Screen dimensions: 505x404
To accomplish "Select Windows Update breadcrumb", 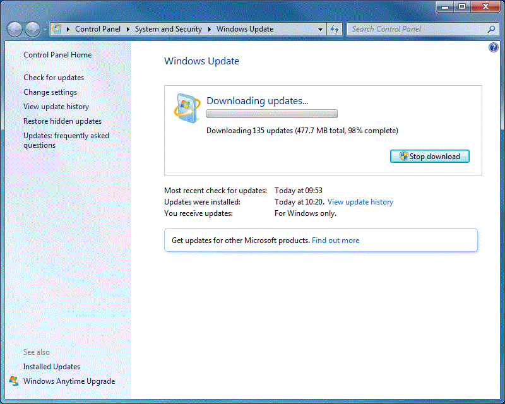I will tap(245, 29).
